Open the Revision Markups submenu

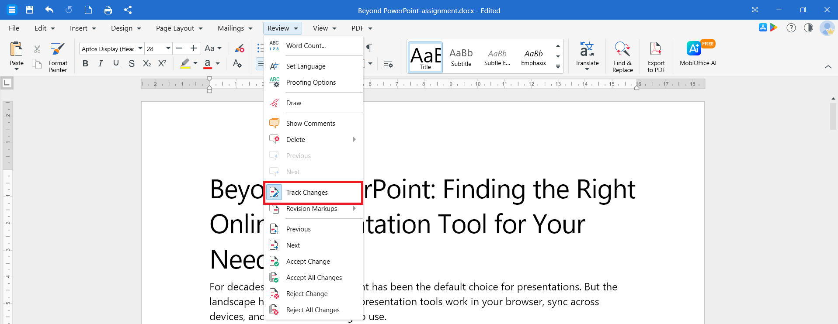click(x=313, y=209)
